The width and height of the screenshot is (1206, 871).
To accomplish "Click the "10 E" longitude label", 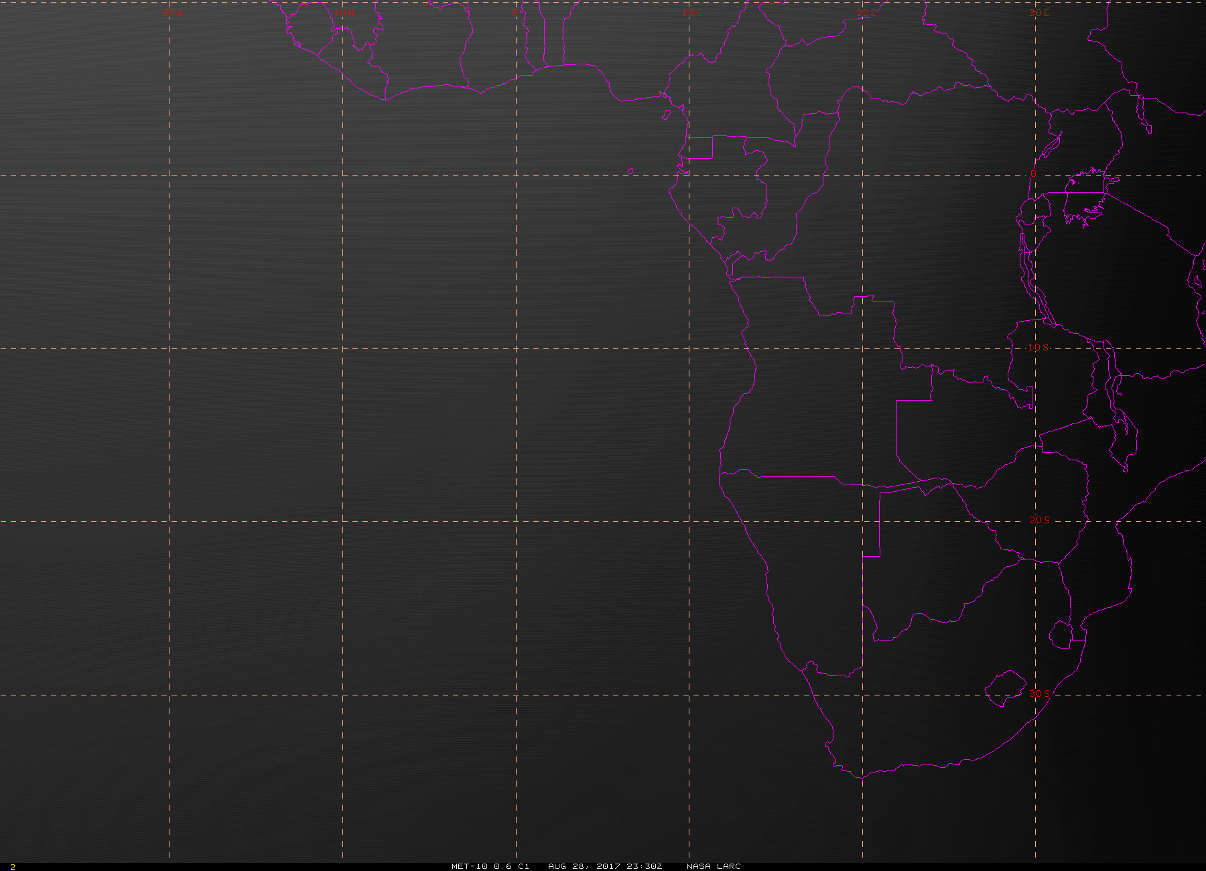I will pos(692,13).
